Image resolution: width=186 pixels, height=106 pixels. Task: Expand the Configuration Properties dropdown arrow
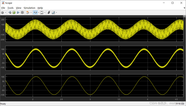[6, 12]
